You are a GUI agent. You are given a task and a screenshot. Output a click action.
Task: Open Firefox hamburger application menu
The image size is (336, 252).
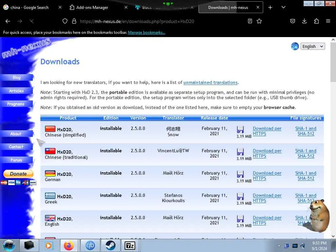tap(328, 21)
